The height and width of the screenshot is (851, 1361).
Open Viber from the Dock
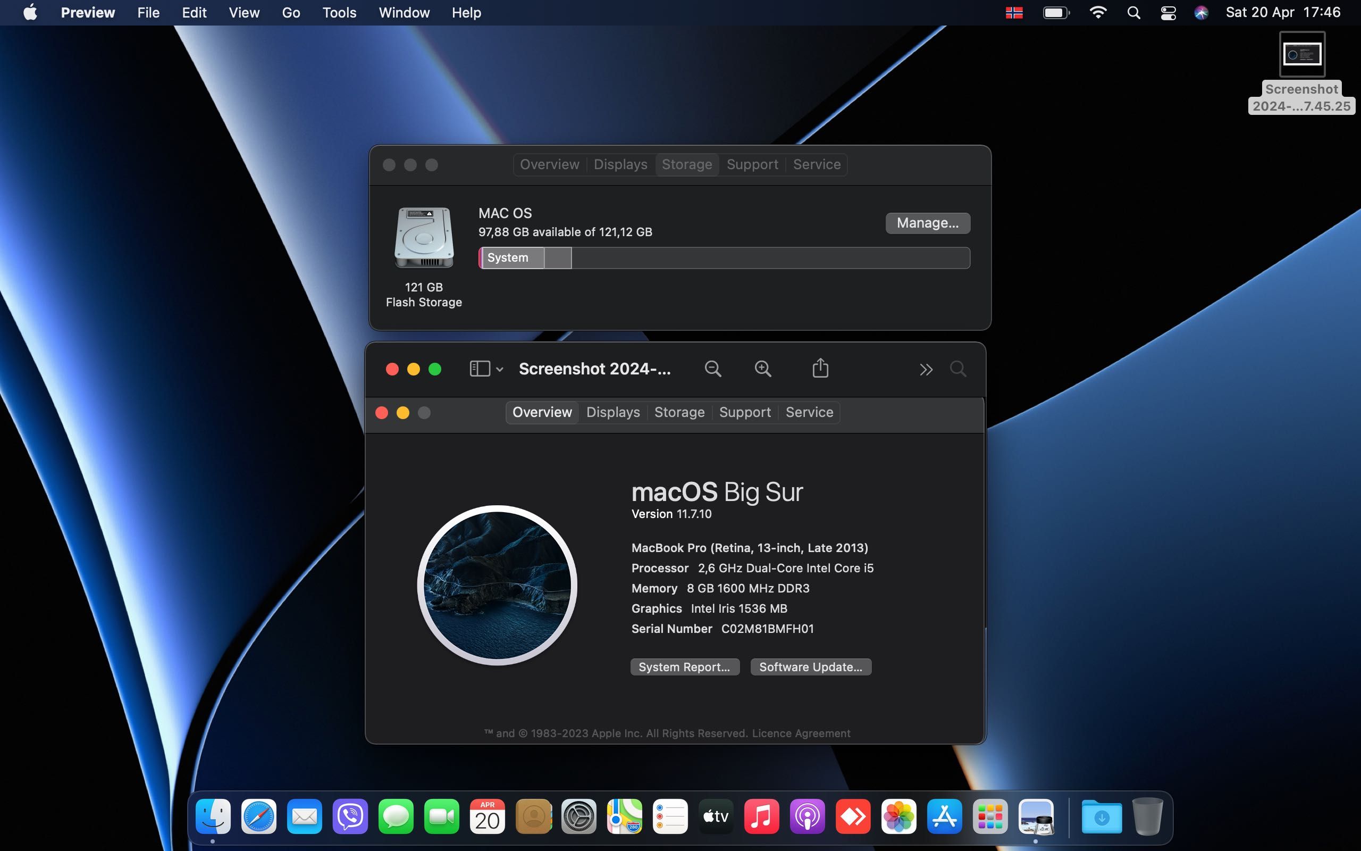[350, 816]
